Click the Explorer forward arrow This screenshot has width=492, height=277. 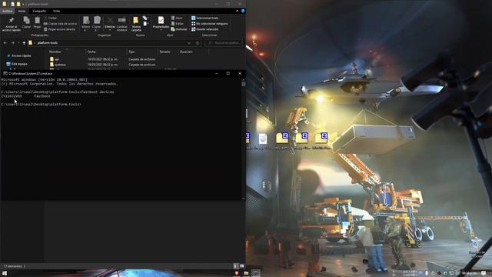point(12,43)
